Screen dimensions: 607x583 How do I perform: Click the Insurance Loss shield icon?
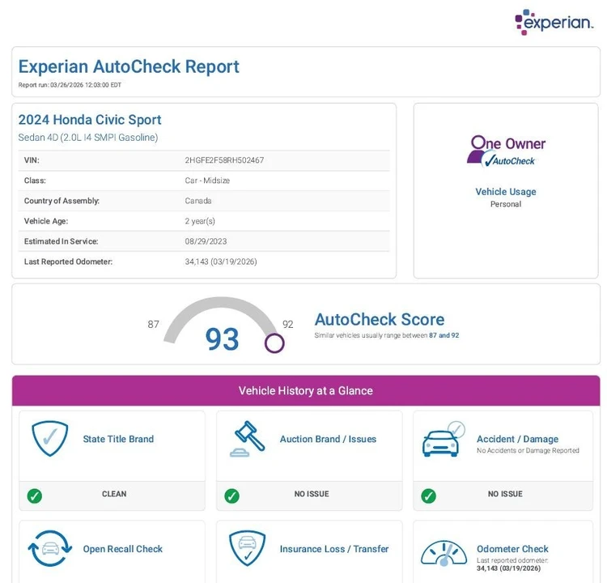tap(248, 548)
